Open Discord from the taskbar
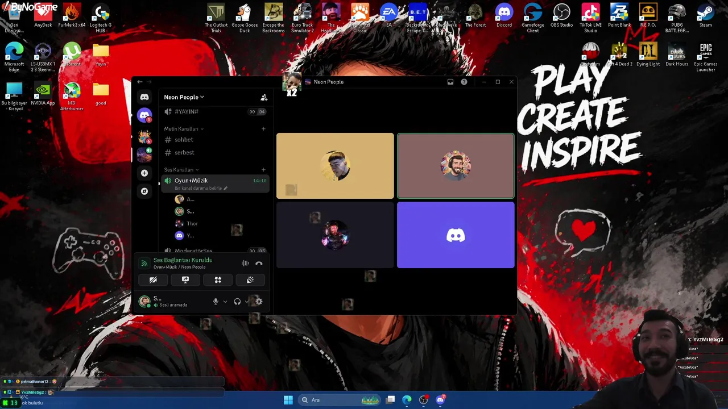 pyautogui.click(x=440, y=400)
